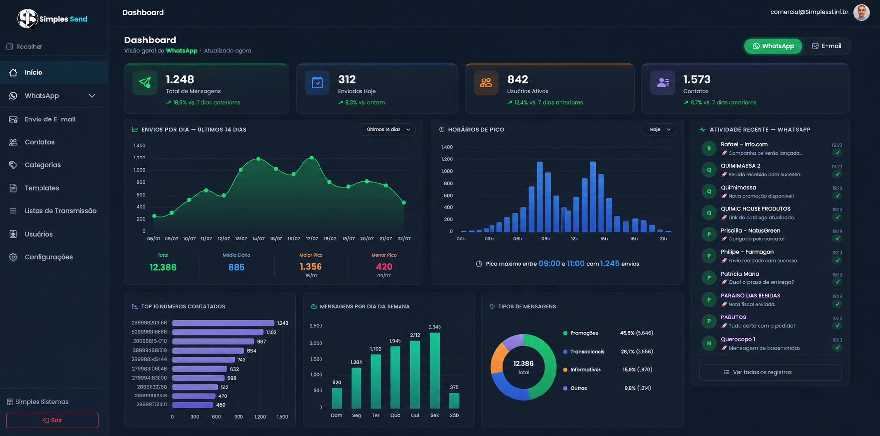Switch to the WhatsApp channel tab
Image resolution: width=880 pixels, height=436 pixels.
773,46
